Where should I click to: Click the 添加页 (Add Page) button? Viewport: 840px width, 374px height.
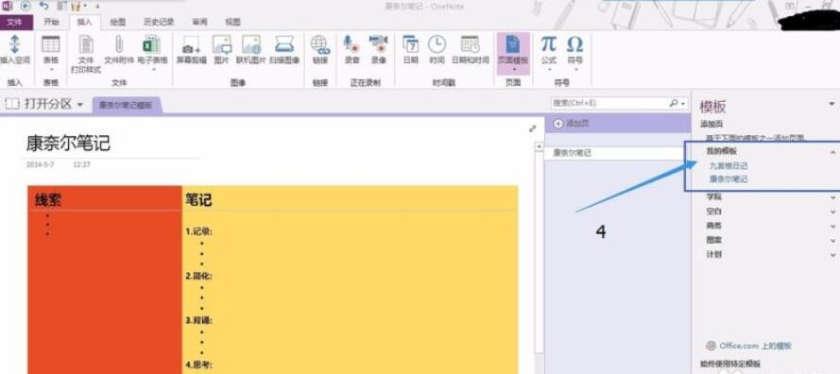point(618,124)
